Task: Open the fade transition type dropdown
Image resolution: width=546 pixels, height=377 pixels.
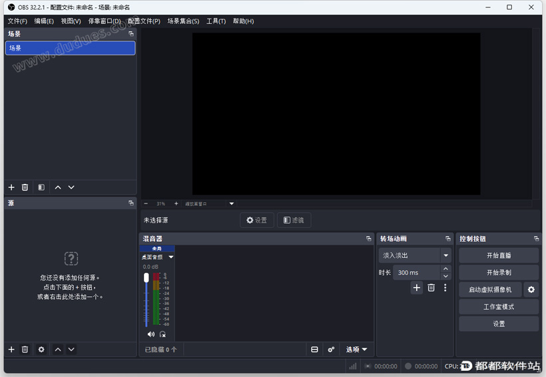Action: point(415,255)
